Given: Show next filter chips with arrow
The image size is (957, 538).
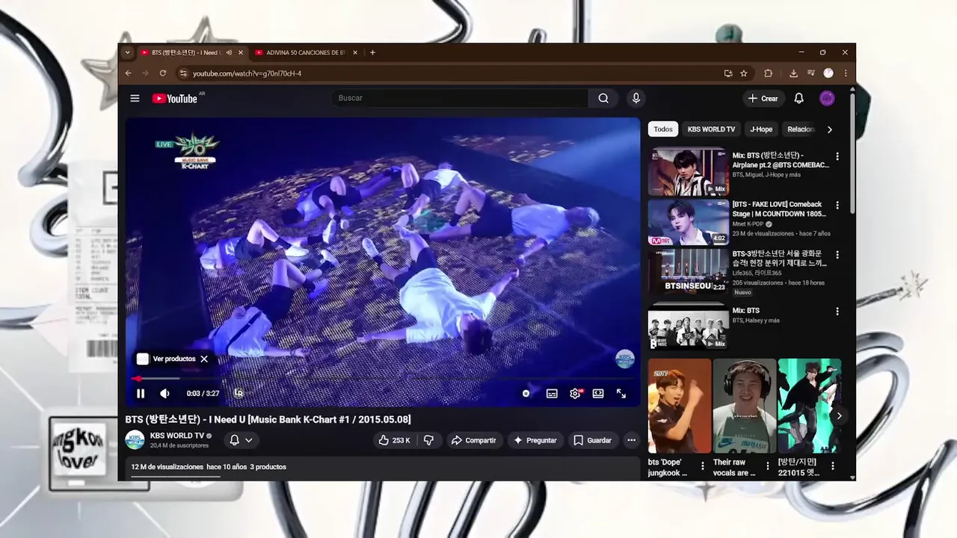Looking at the screenshot, I should point(829,129).
